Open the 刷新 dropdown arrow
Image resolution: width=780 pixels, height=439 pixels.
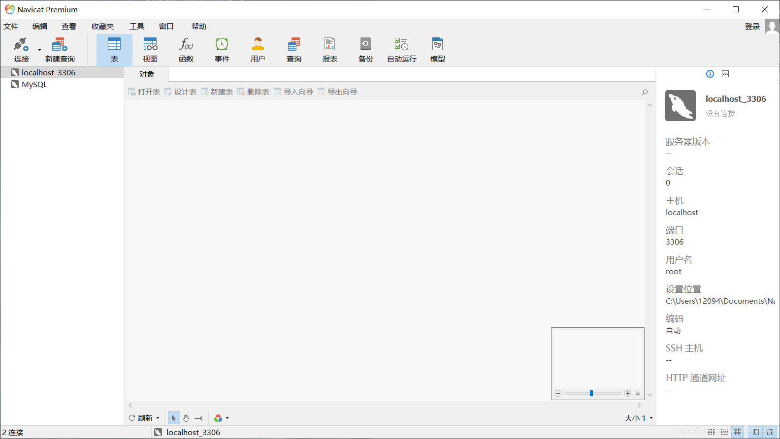(158, 418)
